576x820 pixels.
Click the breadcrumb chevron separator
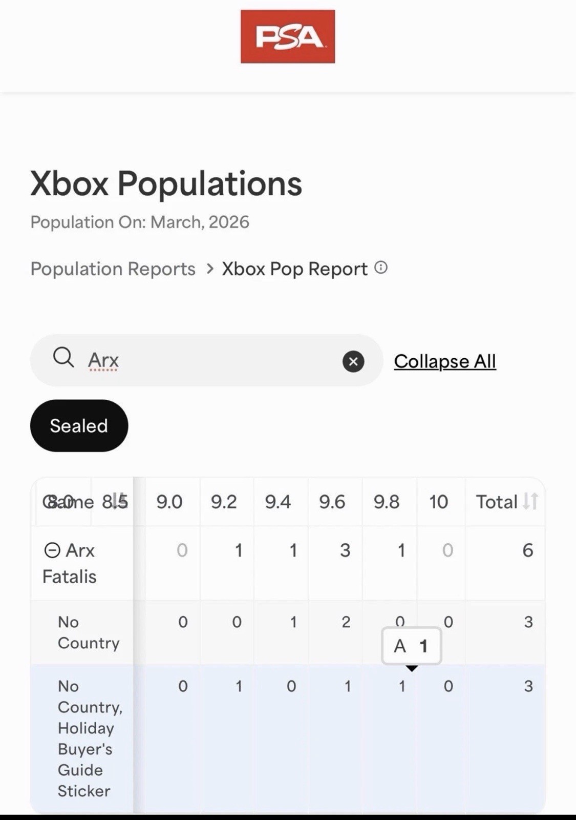209,269
